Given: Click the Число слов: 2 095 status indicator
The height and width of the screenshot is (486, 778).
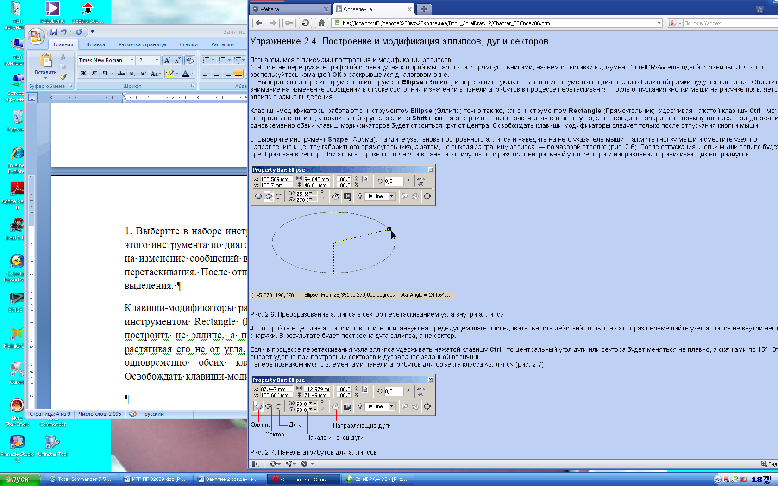Looking at the screenshot, I should pyautogui.click(x=100, y=414).
